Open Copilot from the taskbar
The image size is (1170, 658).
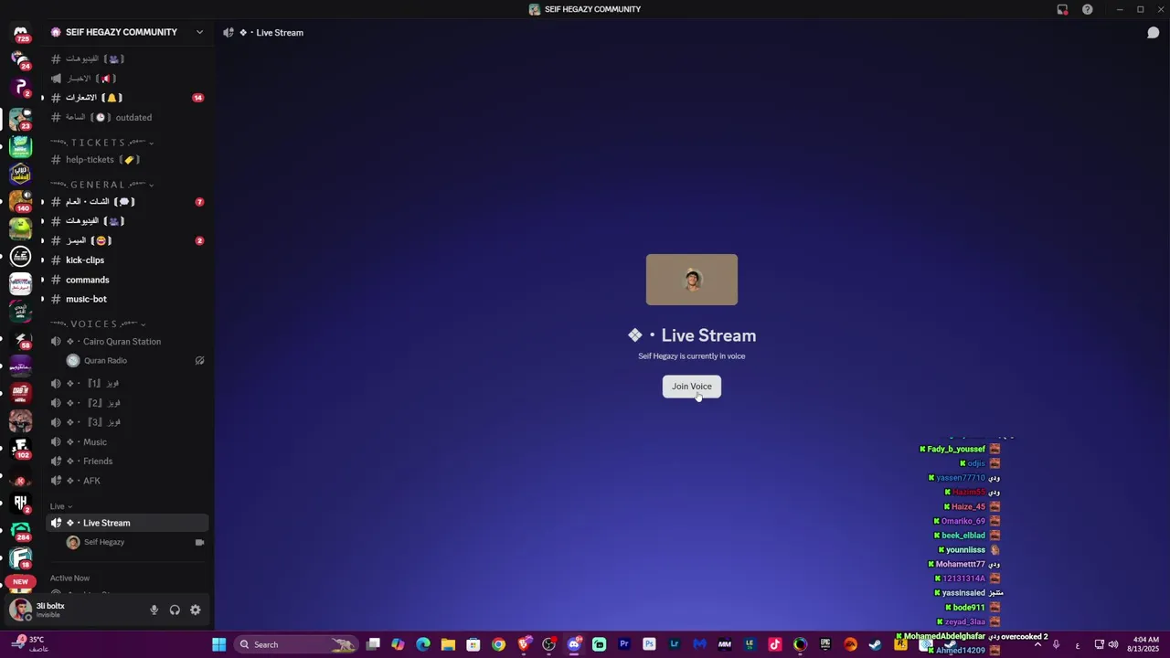[398, 644]
